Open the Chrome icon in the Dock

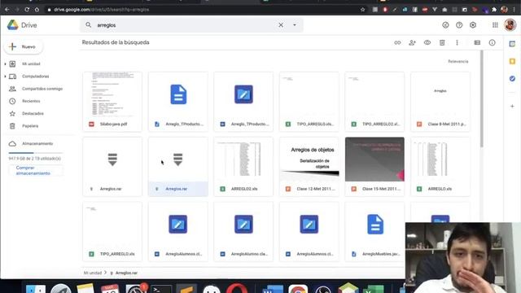point(298,288)
